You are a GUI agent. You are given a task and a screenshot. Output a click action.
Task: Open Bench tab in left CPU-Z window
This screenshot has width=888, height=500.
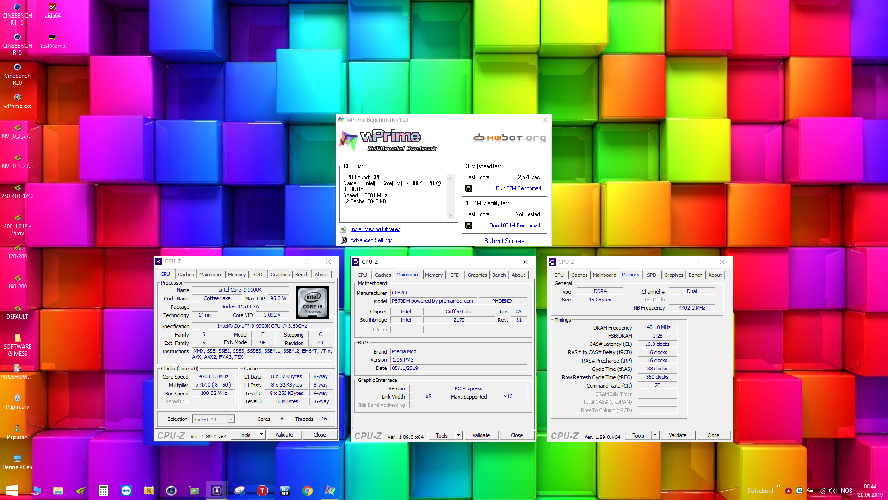[x=302, y=275]
